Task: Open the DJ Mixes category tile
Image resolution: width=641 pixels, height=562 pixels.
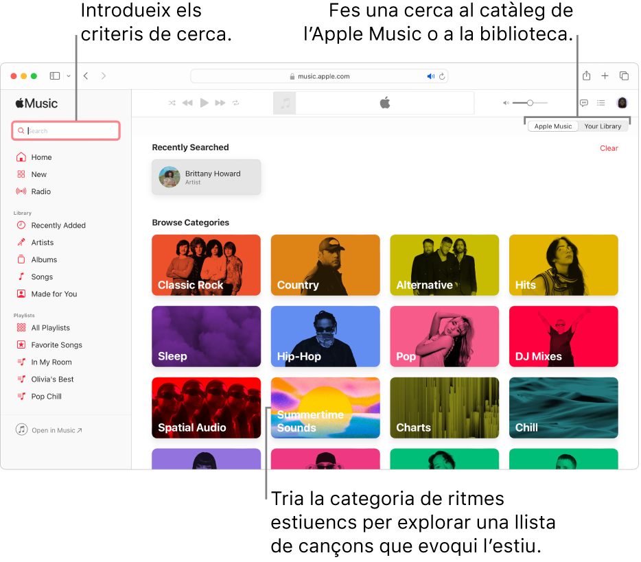Action: (x=563, y=336)
